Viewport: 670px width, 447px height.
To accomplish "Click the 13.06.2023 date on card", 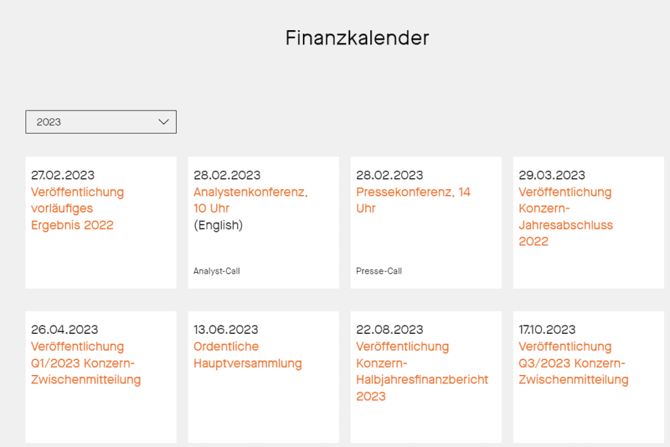I will tap(226, 330).
